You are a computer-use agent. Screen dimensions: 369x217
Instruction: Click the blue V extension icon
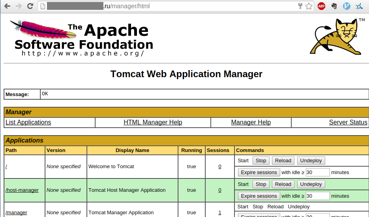[347, 6]
